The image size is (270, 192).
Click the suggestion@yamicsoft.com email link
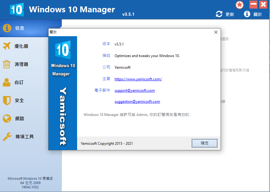[x=137, y=102]
